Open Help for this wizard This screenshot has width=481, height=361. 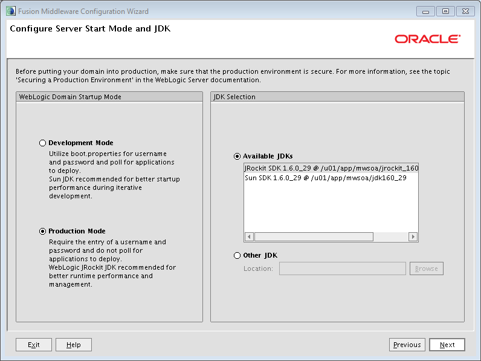click(74, 345)
